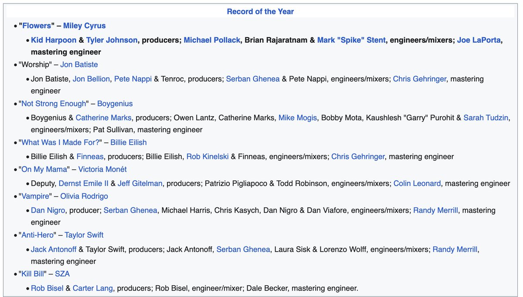Viewport: 523px width, 297px height.
Task: Follow the blue Finneas producer link
Action: pos(90,156)
